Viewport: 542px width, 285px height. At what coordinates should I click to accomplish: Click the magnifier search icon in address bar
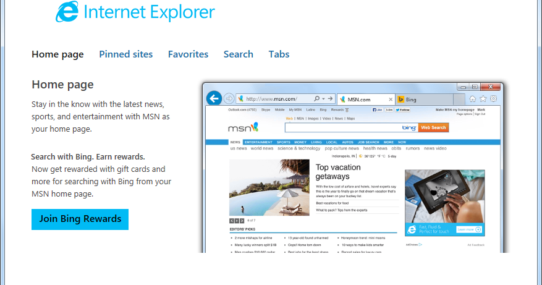click(316, 98)
